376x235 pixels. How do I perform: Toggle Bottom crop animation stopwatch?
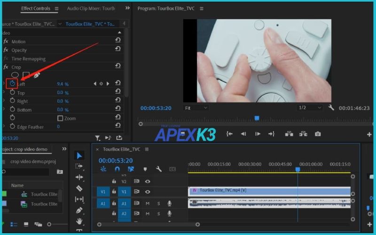(12, 110)
